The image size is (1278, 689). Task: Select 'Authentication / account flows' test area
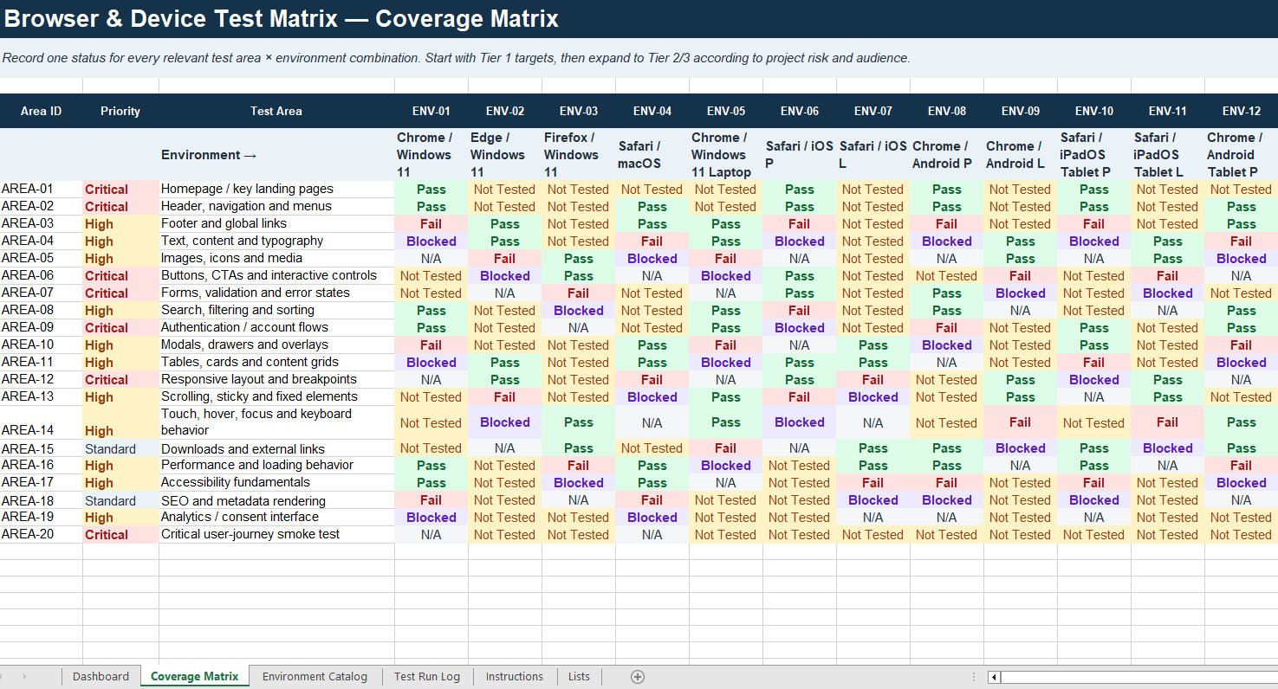click(276, 327)
